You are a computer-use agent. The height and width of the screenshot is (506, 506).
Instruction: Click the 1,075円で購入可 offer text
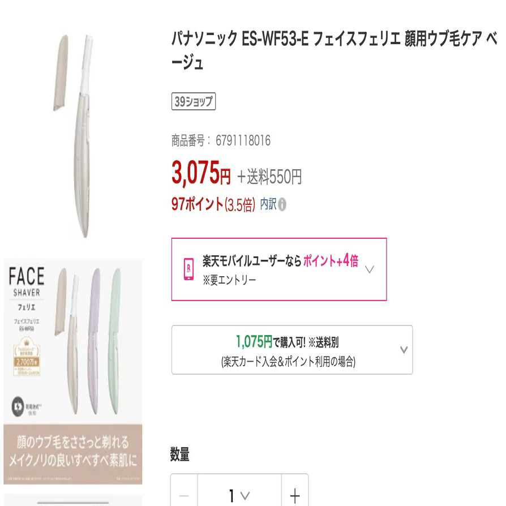(288, 341)
